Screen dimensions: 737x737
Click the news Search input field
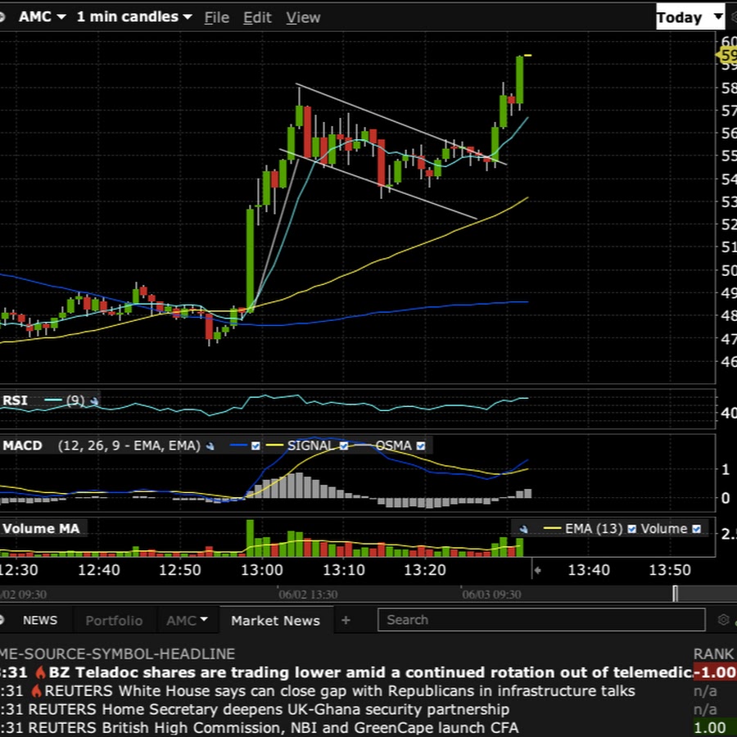click(x=540, y=621)
